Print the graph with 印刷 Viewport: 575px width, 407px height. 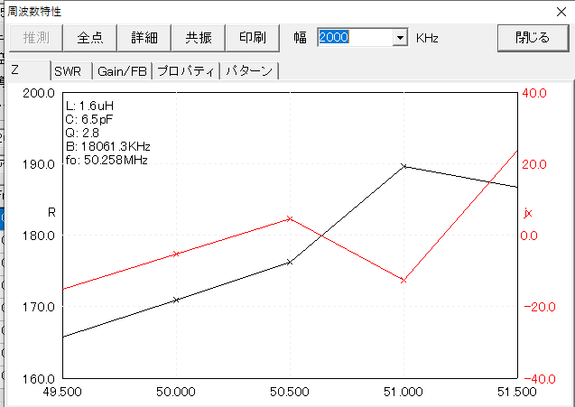pos(252,38)
